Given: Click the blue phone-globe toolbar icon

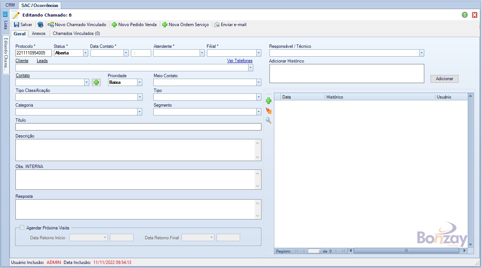Looking at the screenshot, I should tap(40, 25).
